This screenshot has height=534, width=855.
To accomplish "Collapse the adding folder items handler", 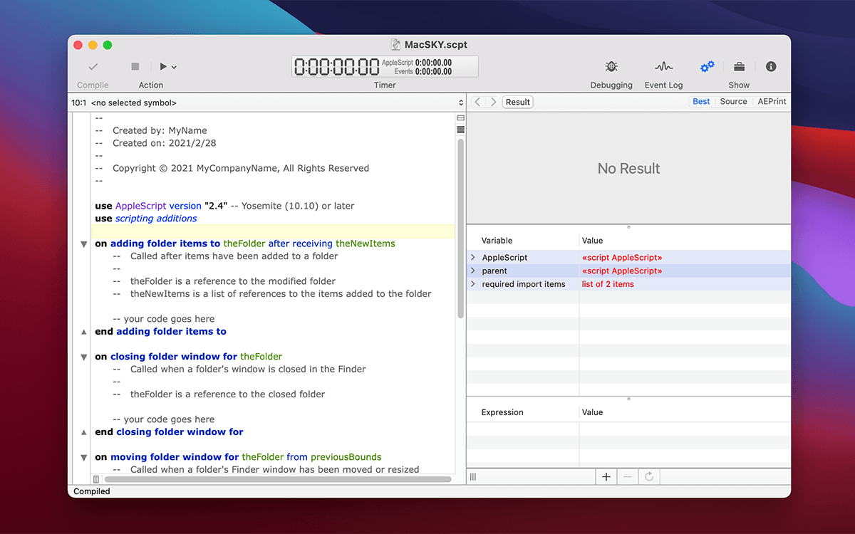I will 84,244.
